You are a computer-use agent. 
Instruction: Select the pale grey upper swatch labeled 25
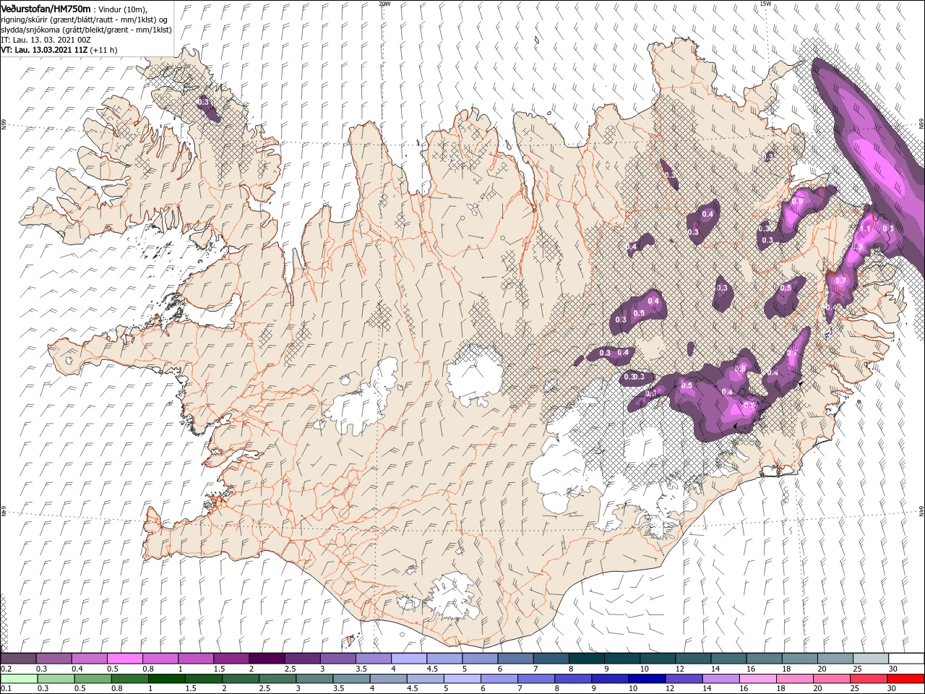click(x=872, y=659)
